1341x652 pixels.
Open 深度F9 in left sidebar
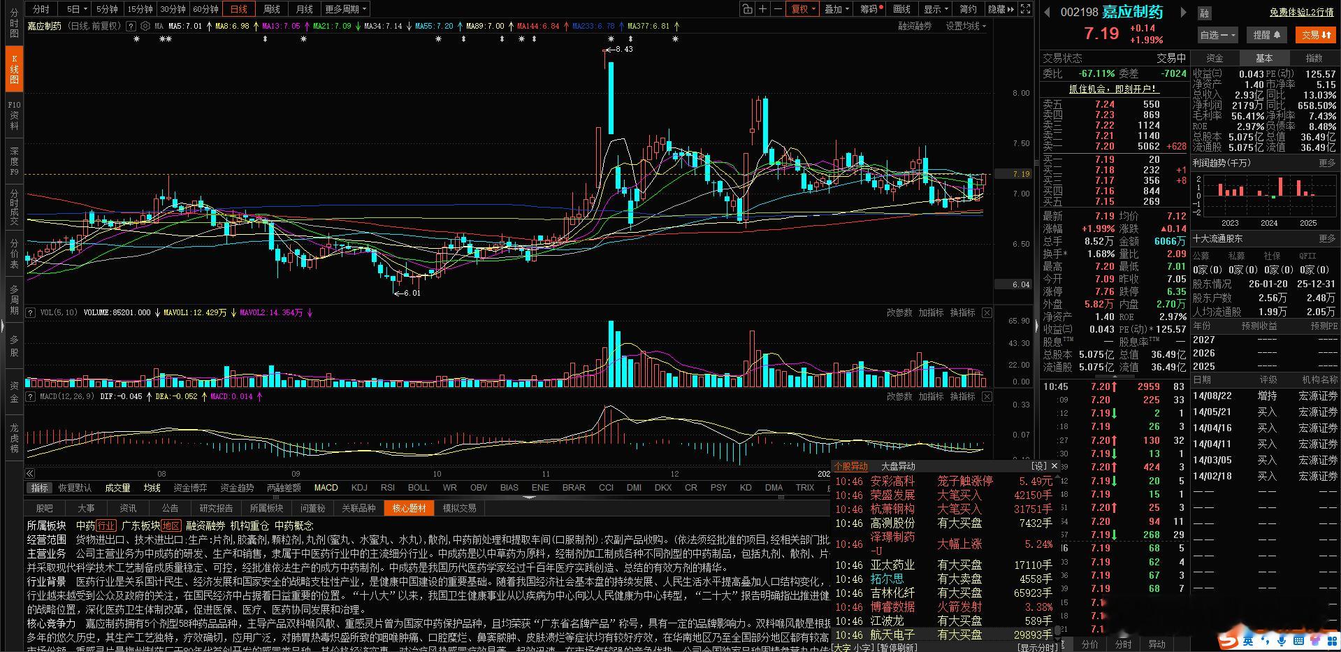14,161
